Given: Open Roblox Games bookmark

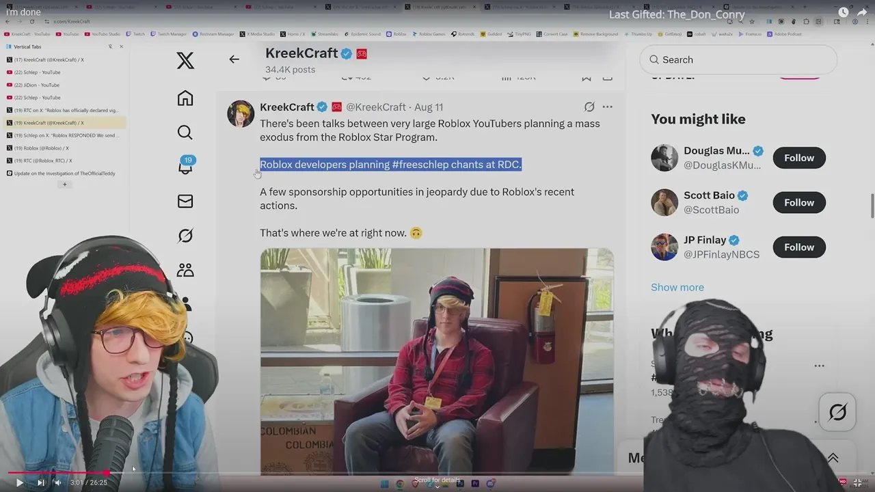Looking at the screenshot, I should click(428, 33).
